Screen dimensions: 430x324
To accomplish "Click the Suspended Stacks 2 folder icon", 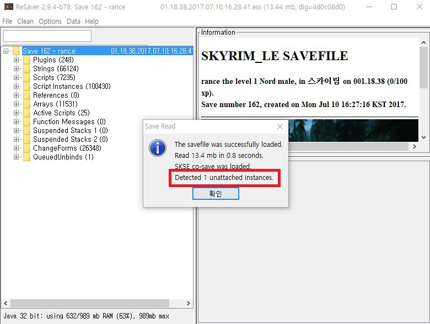I will 26,139.
